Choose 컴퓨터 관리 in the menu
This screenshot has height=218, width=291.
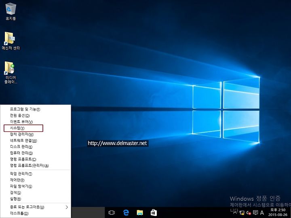pyautogui.click(x=36, y=153)
